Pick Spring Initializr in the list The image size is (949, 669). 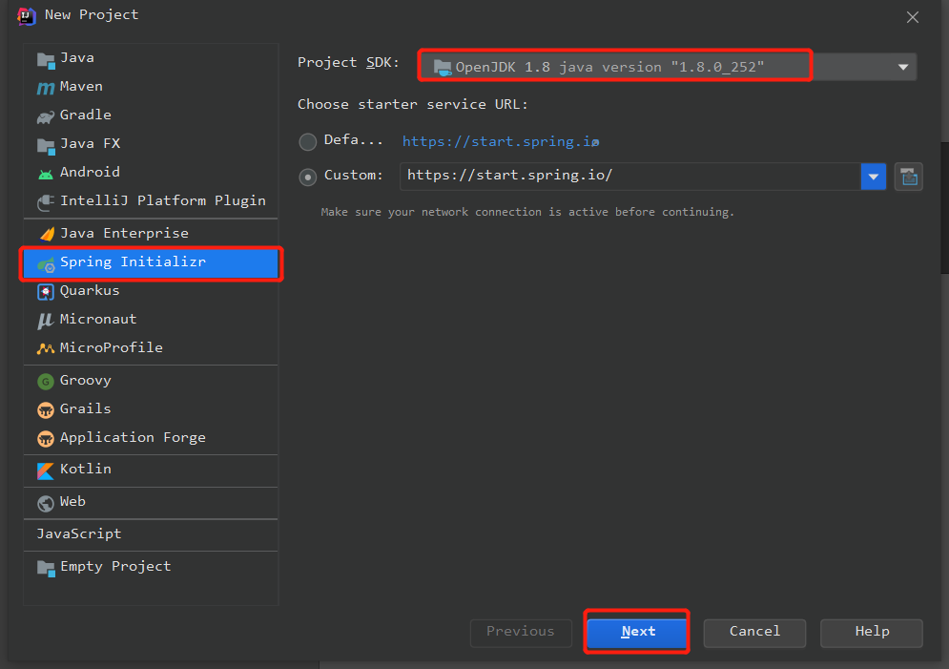[x=151, y=262]
